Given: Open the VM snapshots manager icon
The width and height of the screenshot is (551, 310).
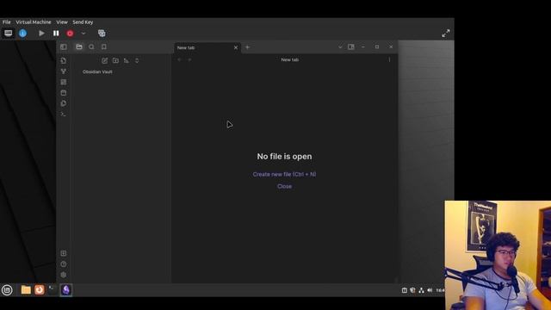Looking at the screenshot, I should point(102,34).
